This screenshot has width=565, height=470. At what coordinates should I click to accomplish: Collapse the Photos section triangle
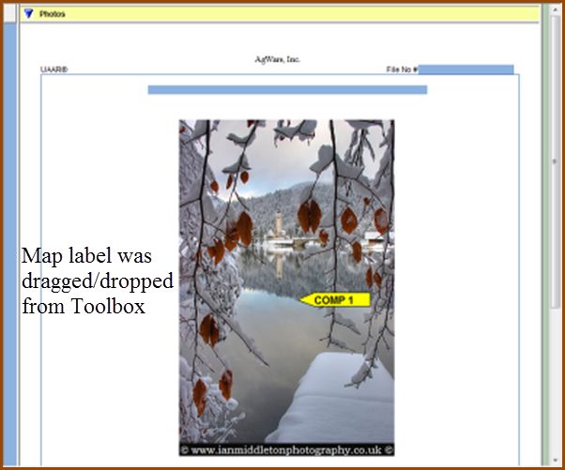click(x=29, y=14)
